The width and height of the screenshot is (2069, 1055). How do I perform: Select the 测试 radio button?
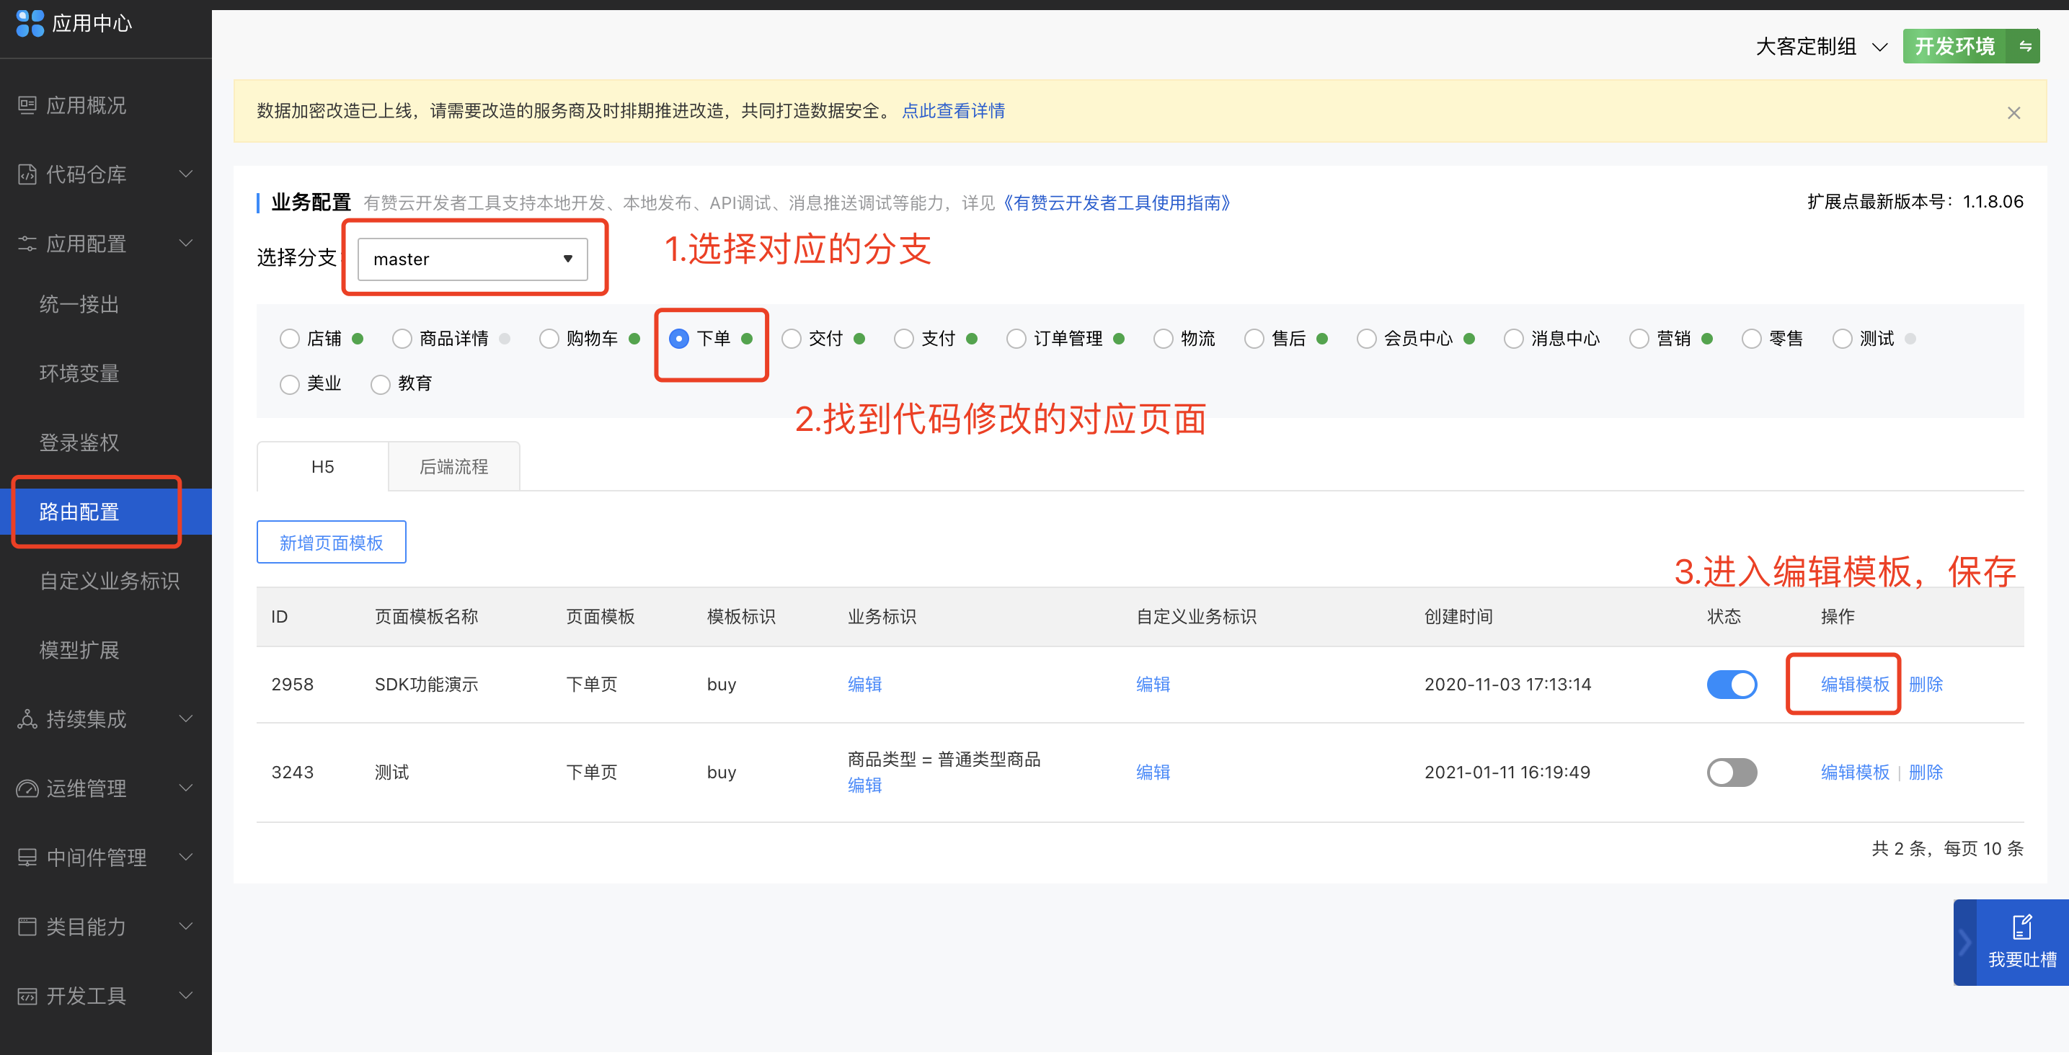click(x=1842, y=339)
